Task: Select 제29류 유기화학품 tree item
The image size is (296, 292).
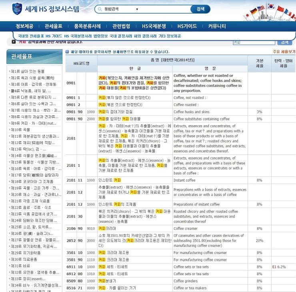Action: 26,253
